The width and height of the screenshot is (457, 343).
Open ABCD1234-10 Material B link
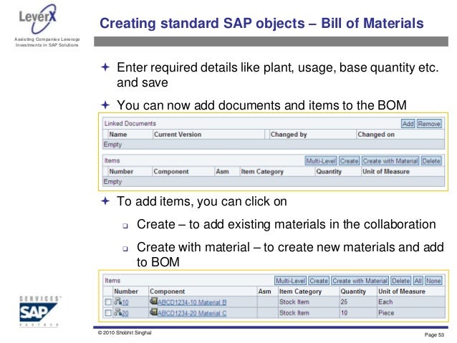192,302
